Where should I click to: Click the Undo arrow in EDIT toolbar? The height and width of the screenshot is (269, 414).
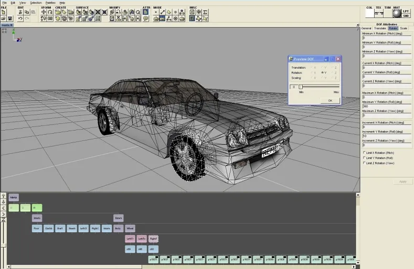(20, 18)
